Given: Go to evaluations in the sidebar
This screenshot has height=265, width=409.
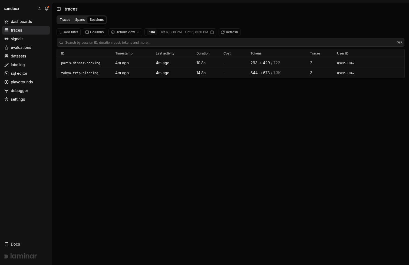Looking at the screenshot, I should click(26, 47).
